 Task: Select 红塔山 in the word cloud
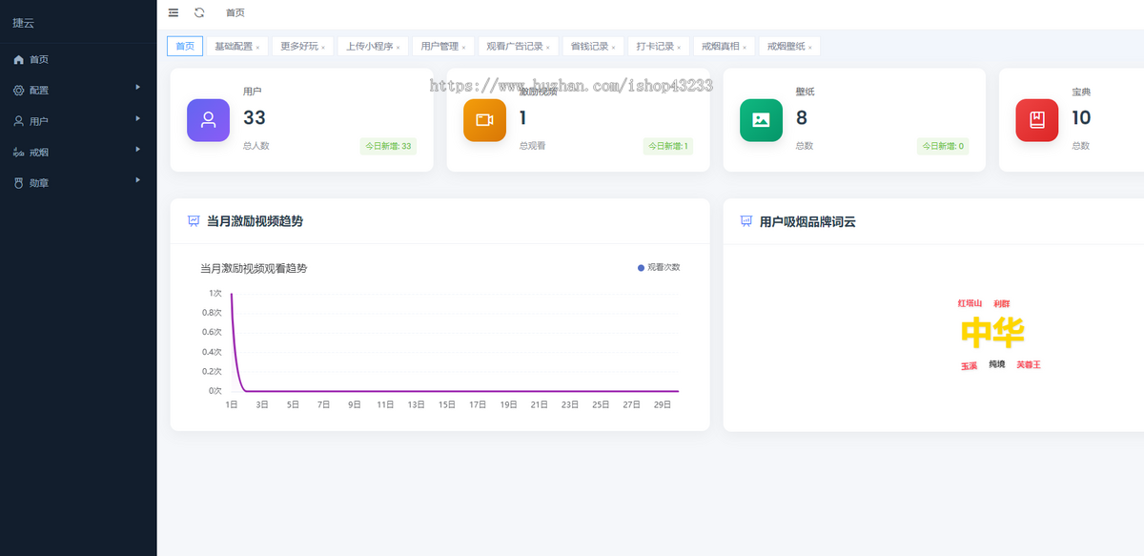pyautogui.click(x=970, y=303)
